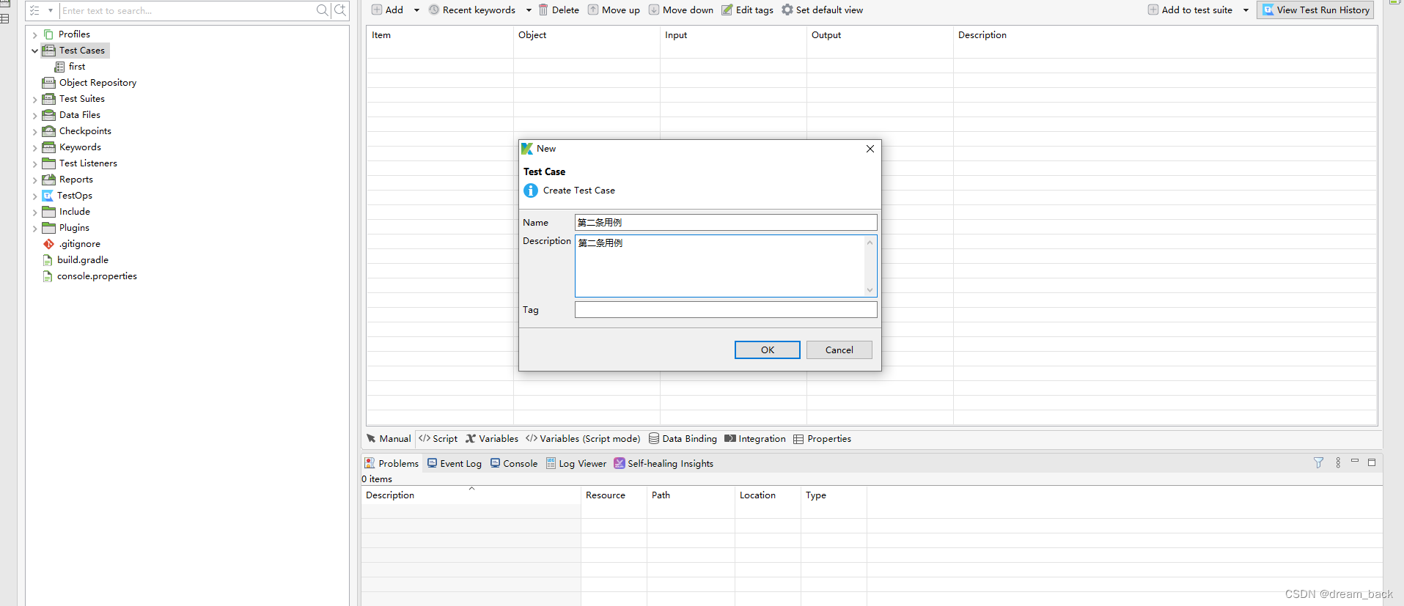
Task: Open the Log Viewer tab
Action: pyautogui.click(x=576, y=464)
